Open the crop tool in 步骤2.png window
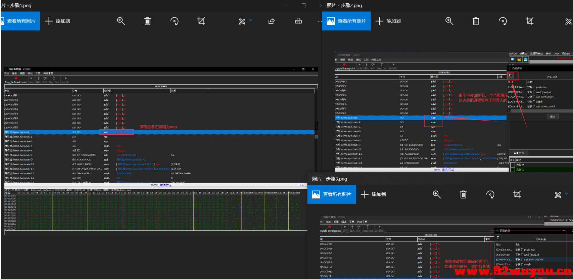 point(529,21)
